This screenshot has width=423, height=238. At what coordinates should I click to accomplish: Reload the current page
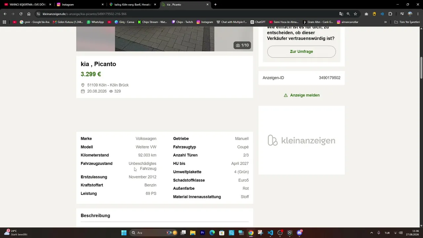21,14
